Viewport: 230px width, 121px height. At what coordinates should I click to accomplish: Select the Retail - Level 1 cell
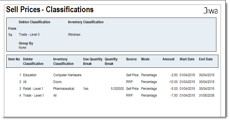pyautogui.click(x=33, y=89)
